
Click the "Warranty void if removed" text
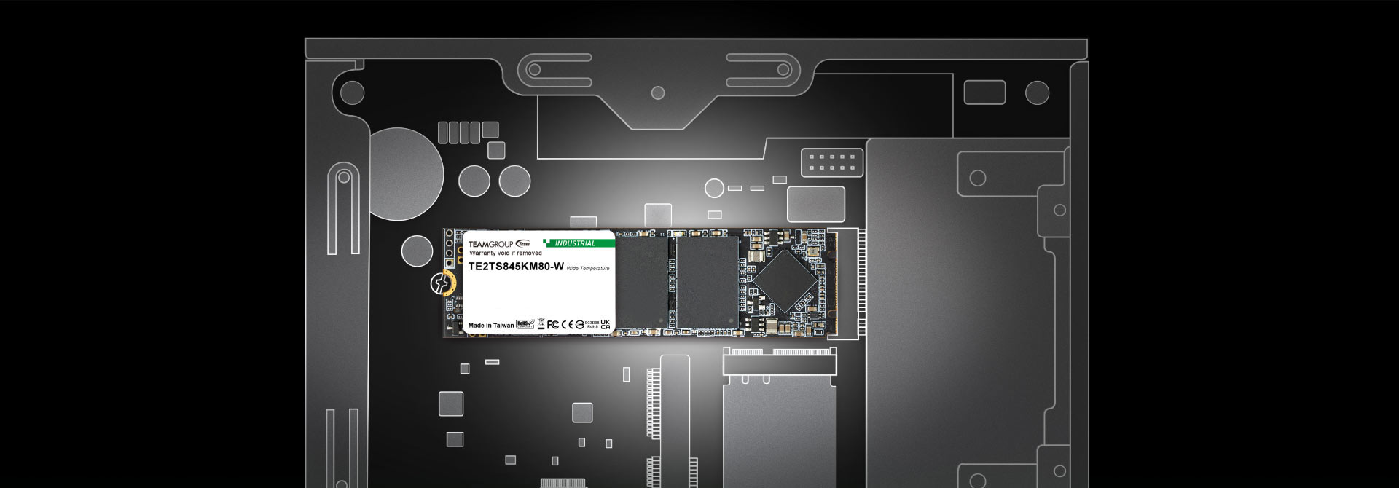[x=506, y=253]
